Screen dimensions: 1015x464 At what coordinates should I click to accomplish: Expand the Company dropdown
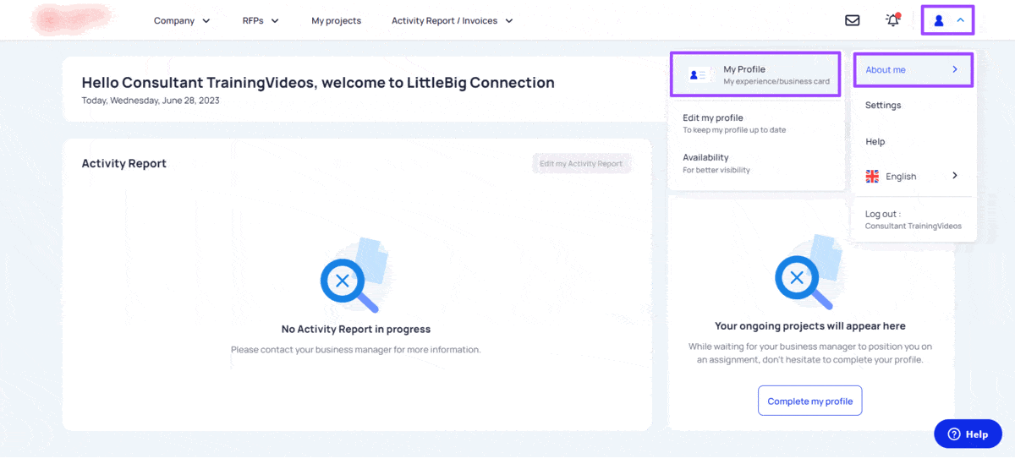pos(182,20)
